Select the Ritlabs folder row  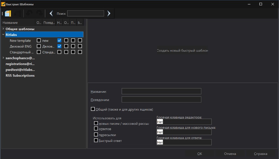pos(44,35)
